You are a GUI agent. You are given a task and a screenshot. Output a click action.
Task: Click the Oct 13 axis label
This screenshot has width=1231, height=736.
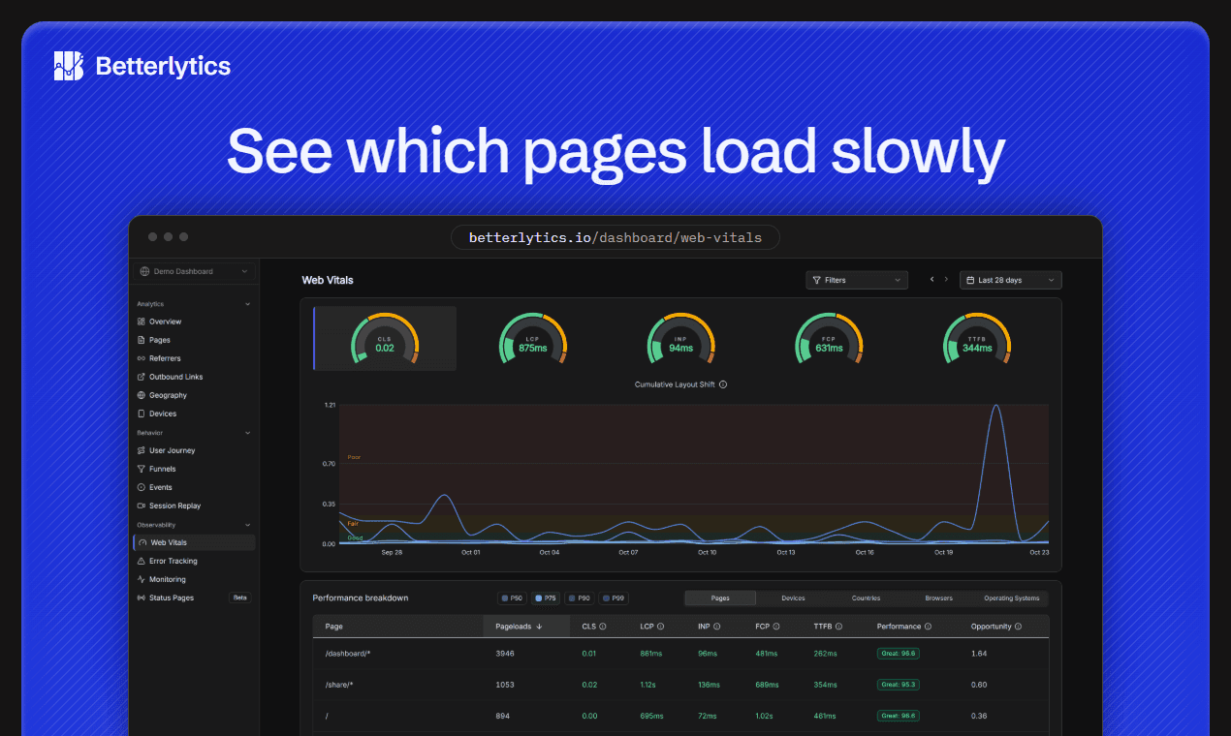click(785, 552)
